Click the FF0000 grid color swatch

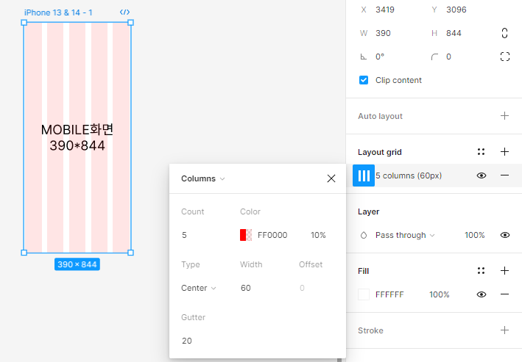(246, 235)
